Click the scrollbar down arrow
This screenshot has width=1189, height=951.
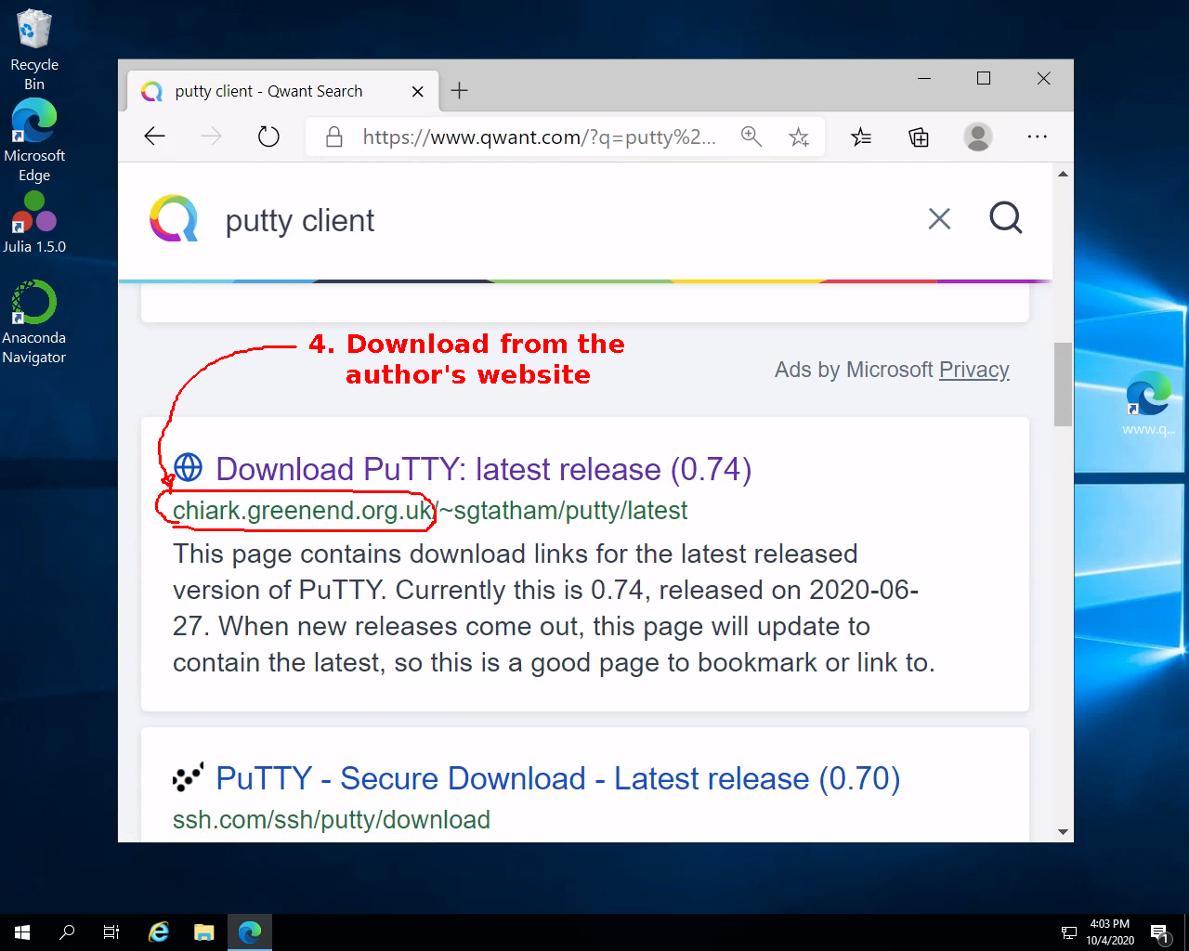(1063, 832)
